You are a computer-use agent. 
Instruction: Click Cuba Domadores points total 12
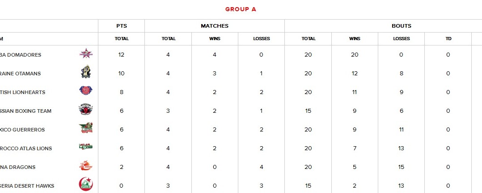coord(121,55)
